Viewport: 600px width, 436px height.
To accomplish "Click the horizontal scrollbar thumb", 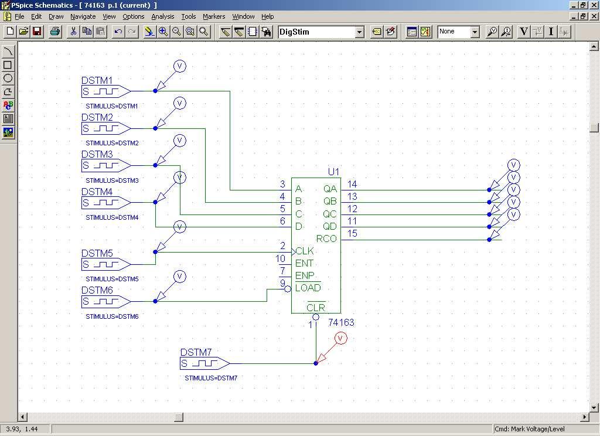I will coord(179,417).
